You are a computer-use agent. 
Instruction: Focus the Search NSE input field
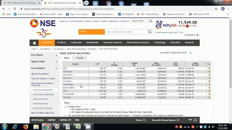(140, 21)
